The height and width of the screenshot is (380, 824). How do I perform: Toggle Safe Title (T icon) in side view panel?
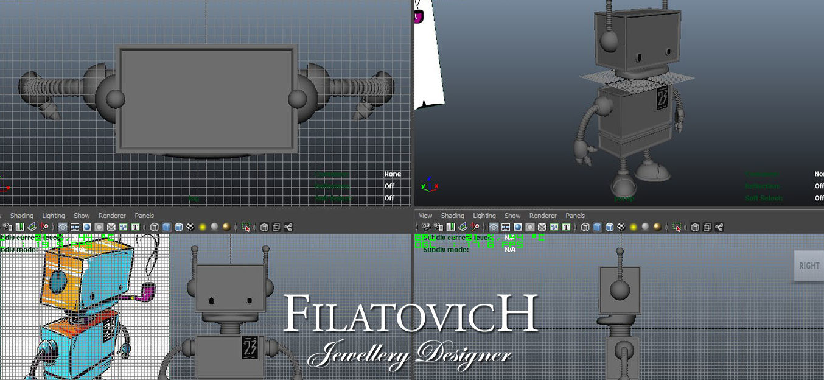point(566,227)
